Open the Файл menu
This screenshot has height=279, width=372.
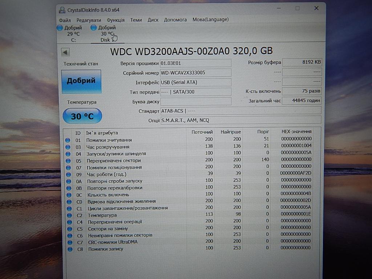(65, 20)
